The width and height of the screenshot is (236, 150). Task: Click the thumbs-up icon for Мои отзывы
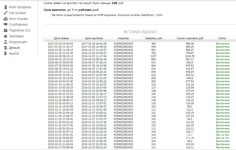click(5, 19)
